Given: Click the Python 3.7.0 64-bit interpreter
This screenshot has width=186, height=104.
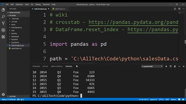Looking at the screenshot, I should pyautogui.click(x=8, y=99).
